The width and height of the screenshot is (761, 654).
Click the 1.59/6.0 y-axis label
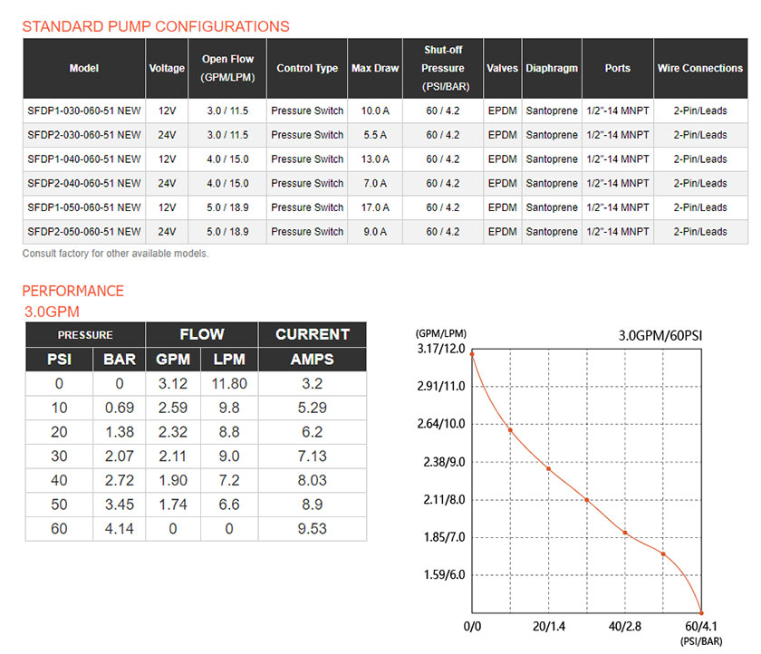coord(444,575)
